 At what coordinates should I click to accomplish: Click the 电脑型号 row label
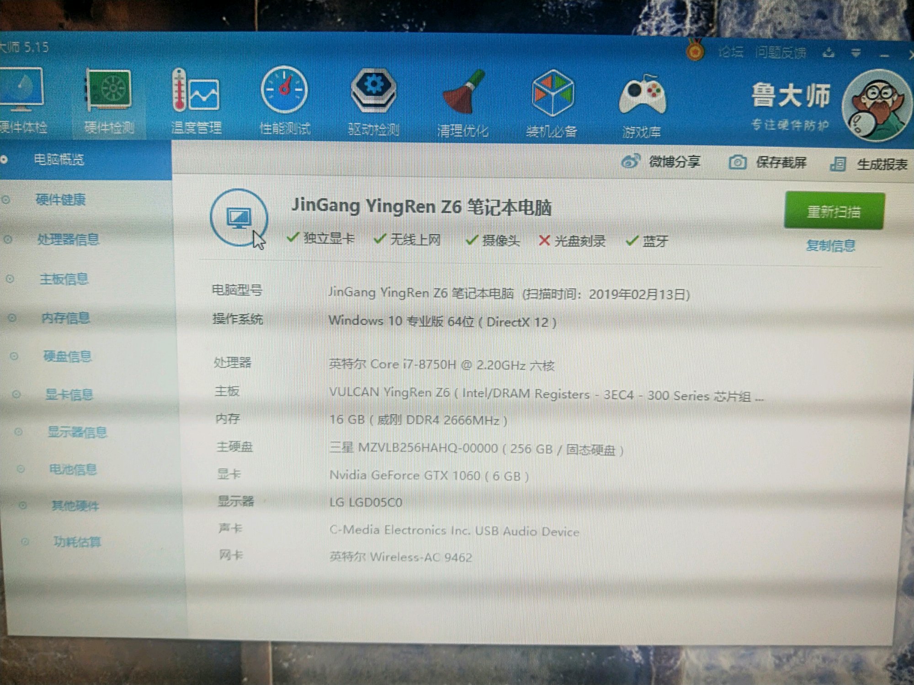(237, 290)
